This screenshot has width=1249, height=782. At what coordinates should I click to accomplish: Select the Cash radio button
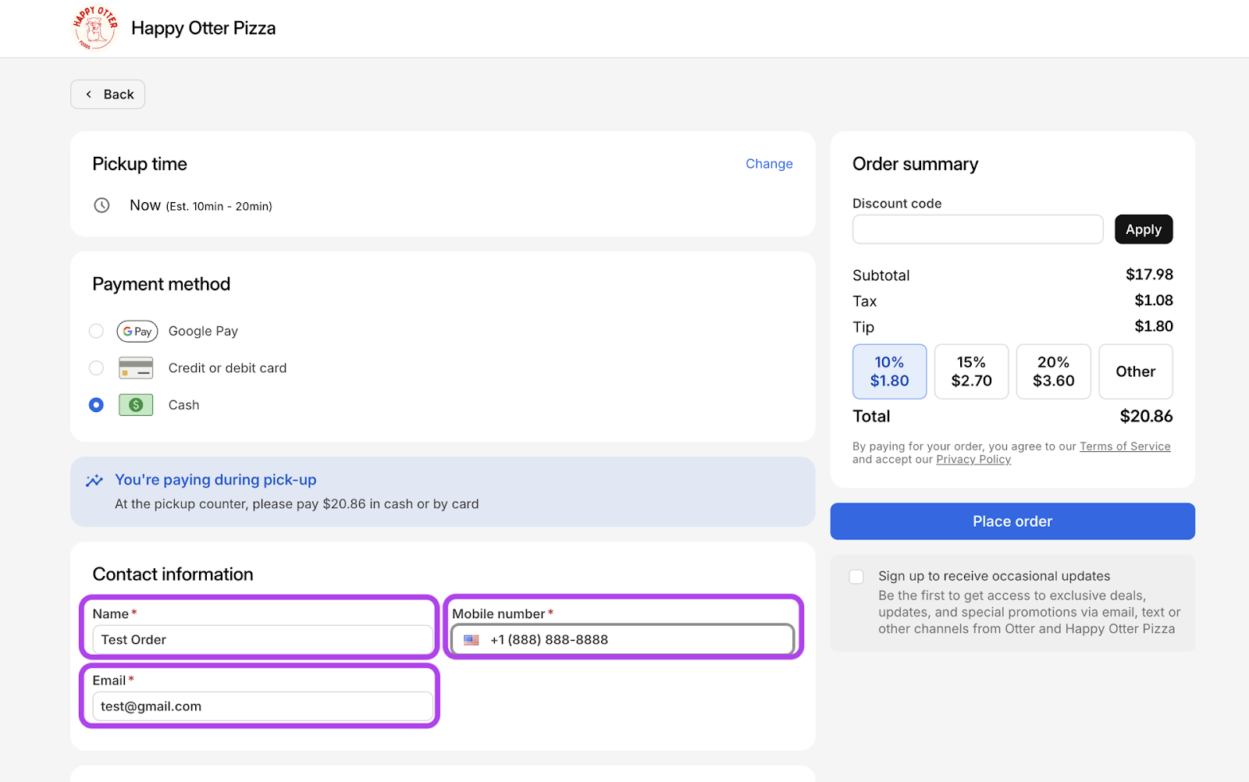tap(96, 405)
